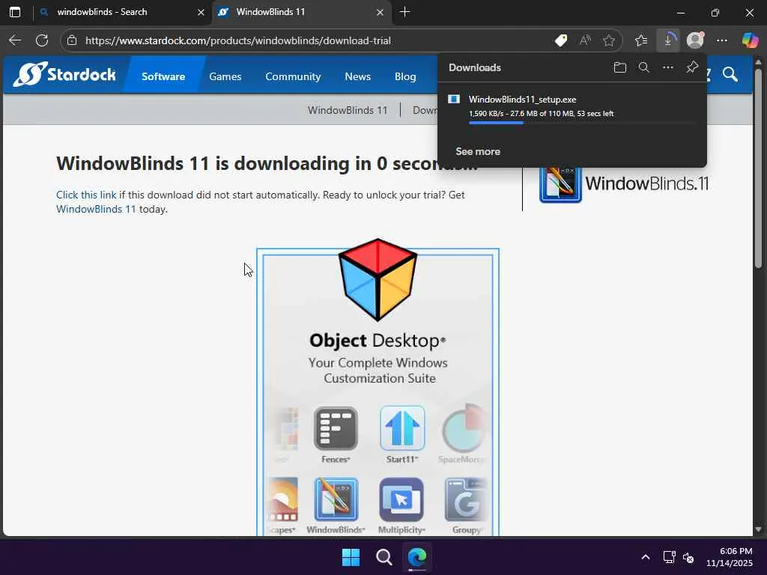Click See more in Downloads panel
767x575 pixels.
[x=478, y=151]
